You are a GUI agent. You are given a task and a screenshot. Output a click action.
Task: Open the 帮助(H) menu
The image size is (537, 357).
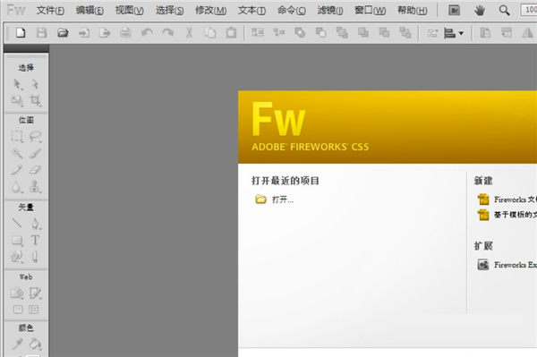point(413,11)
